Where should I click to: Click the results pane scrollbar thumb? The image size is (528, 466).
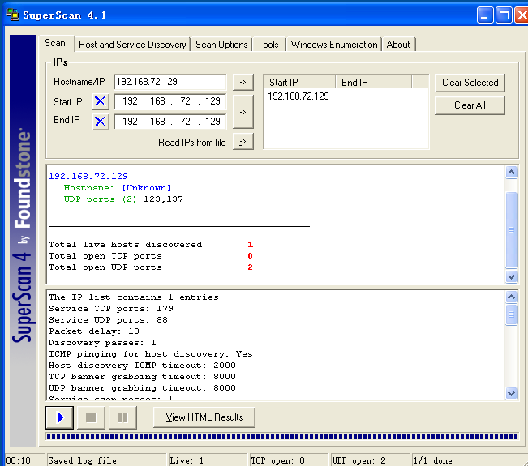coord(511,230)
